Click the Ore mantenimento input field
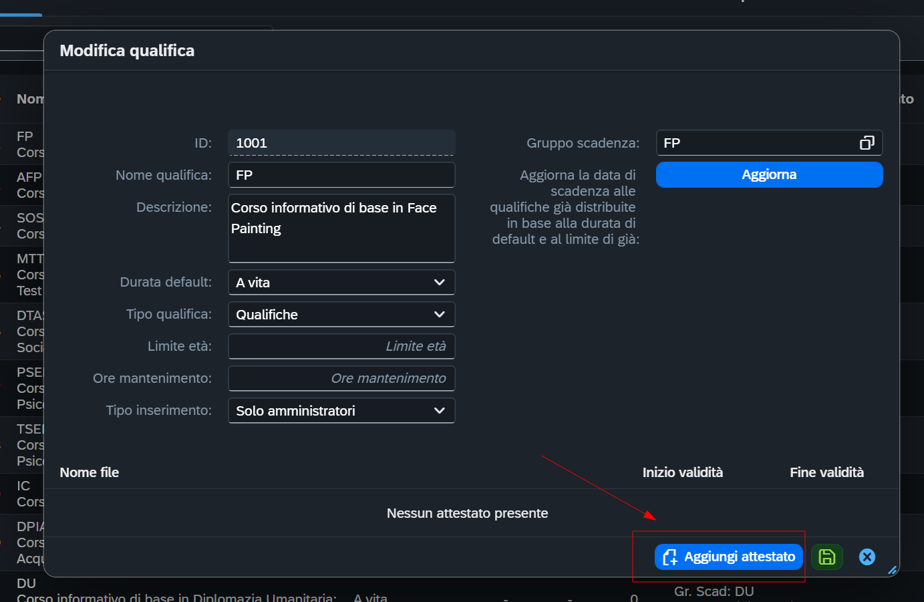Screen dimensions: 924x602 tap(341, 378)
